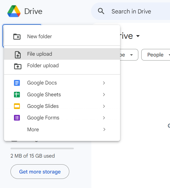Expand the More submenu arrow
Image resolution: width=170 pixels, height=188 pixels.
[x=104, y=129]
